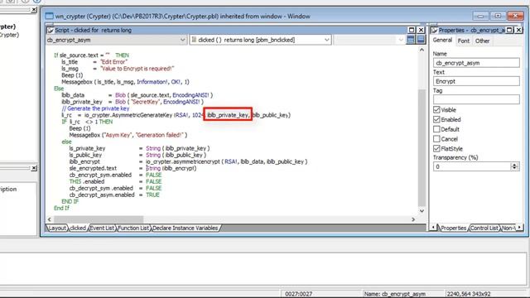Click 'io_crypter.asymmetricencrypt' in the script
Viewport: 530px width, 298px height.
point(183,161)
